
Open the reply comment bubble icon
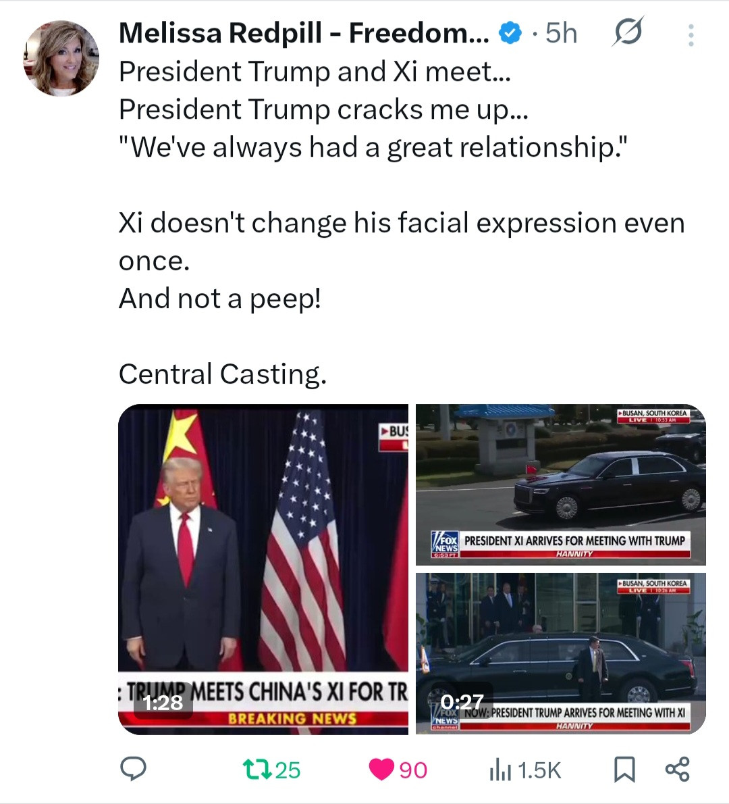pos(134,770)
